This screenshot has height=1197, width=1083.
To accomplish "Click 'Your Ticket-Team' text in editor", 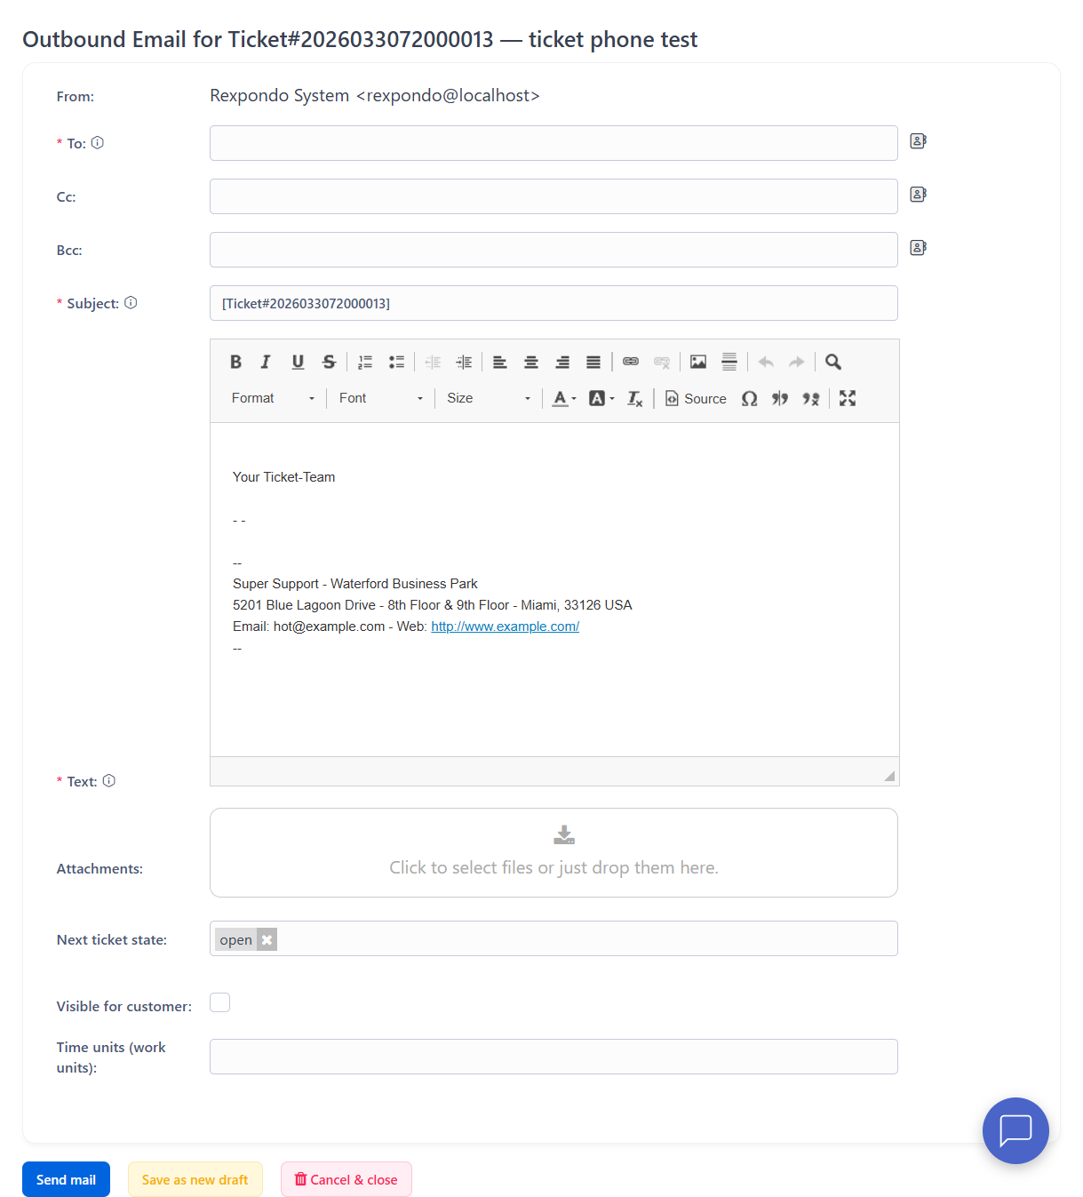I will [284, 477].
